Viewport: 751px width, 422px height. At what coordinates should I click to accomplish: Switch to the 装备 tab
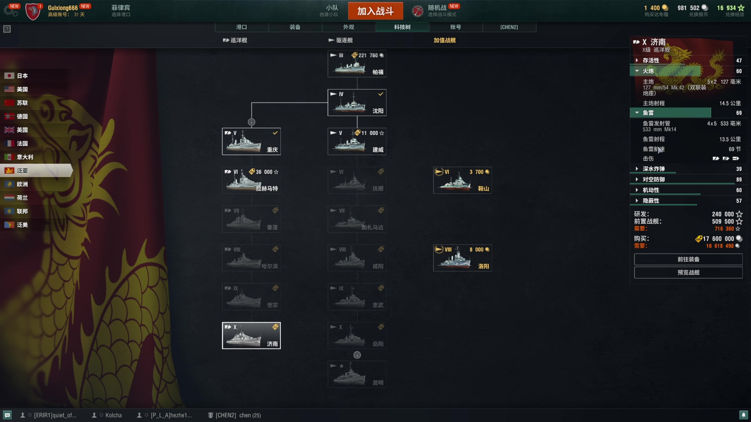tap(295, 27)
